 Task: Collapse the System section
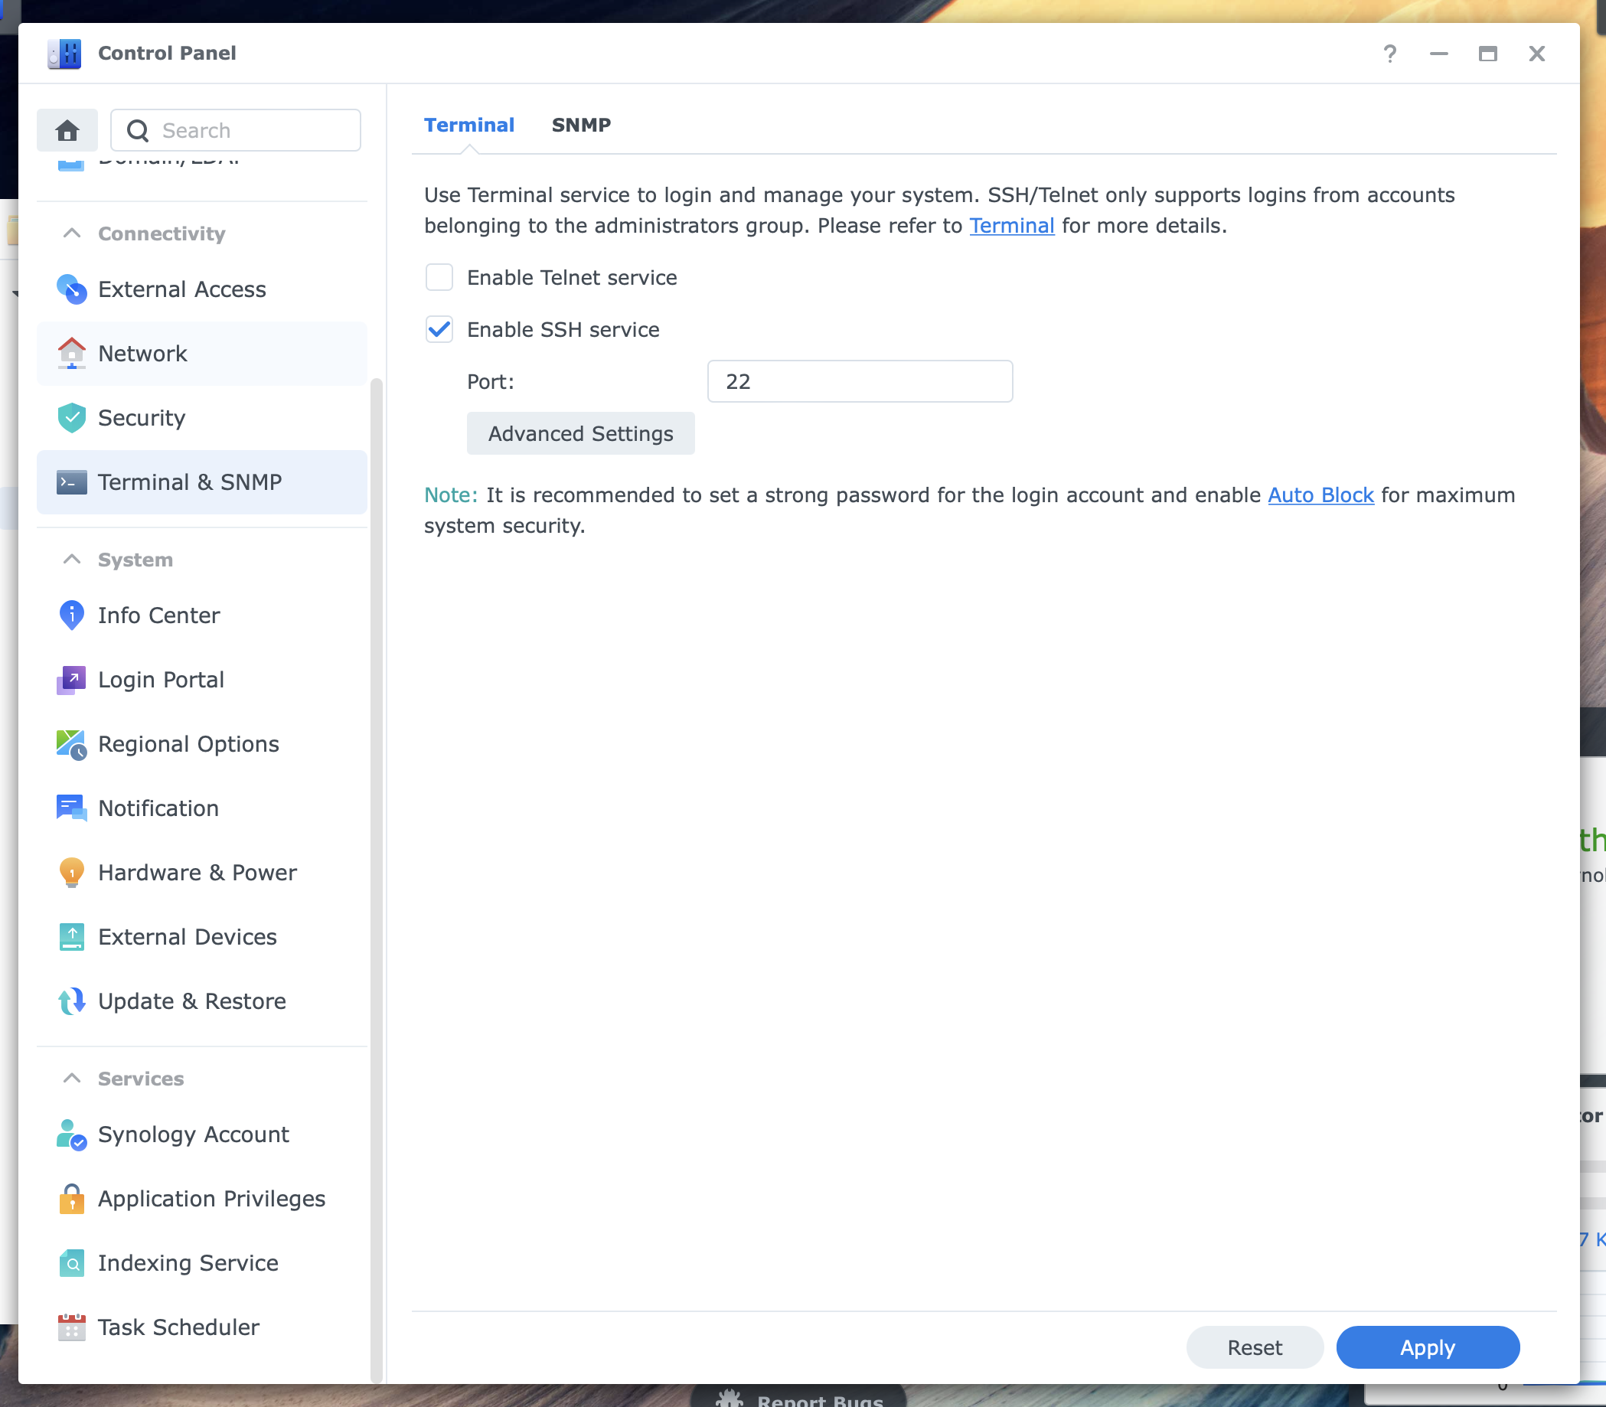[x=71, y=560]
